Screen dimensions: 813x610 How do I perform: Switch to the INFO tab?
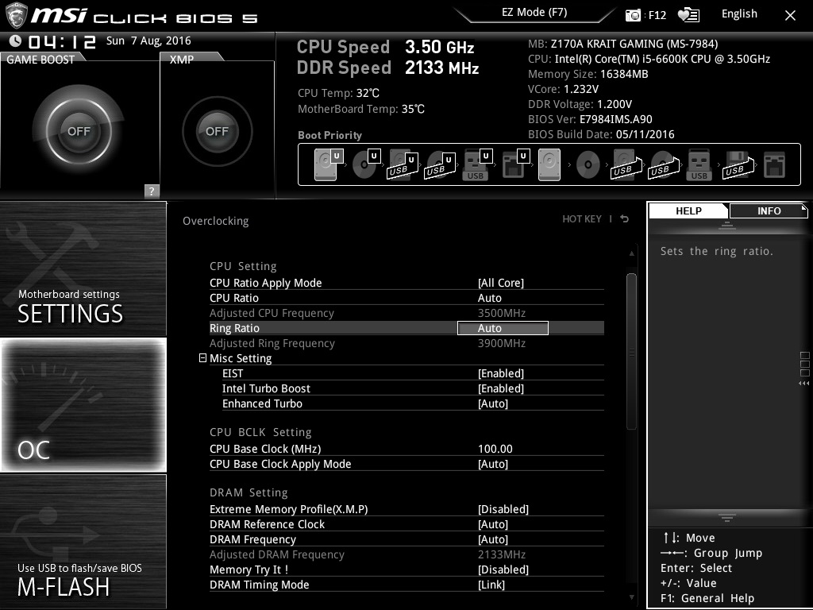point(769,210)
